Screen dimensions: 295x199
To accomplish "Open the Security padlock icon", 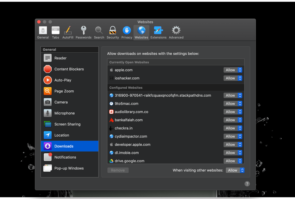I will (113, 30).
